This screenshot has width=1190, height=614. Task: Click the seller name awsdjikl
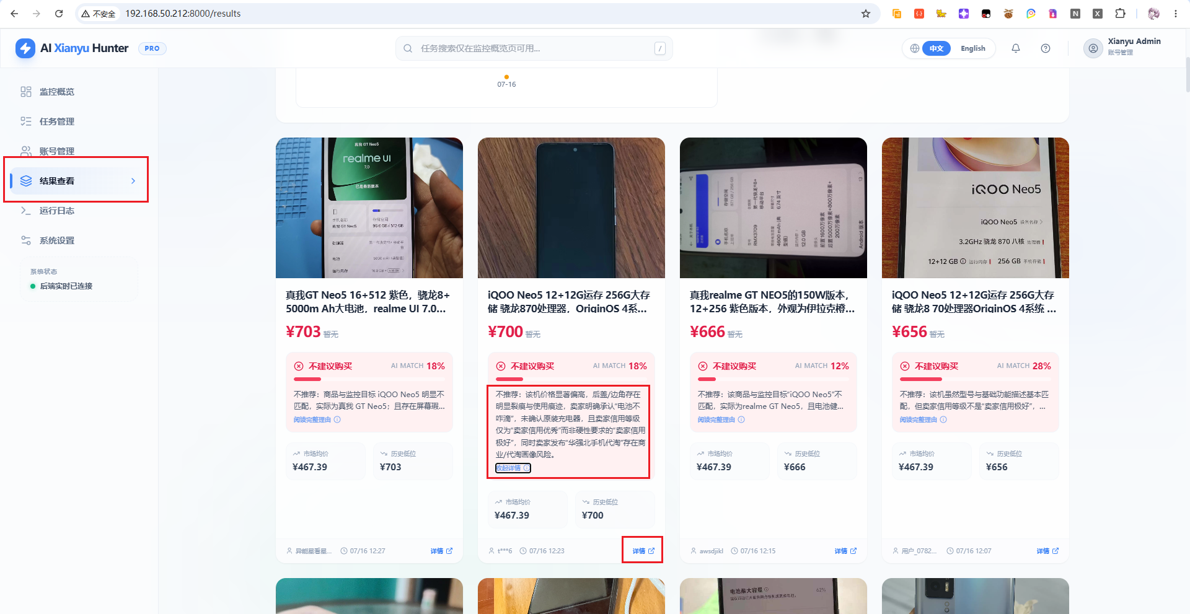712,551
